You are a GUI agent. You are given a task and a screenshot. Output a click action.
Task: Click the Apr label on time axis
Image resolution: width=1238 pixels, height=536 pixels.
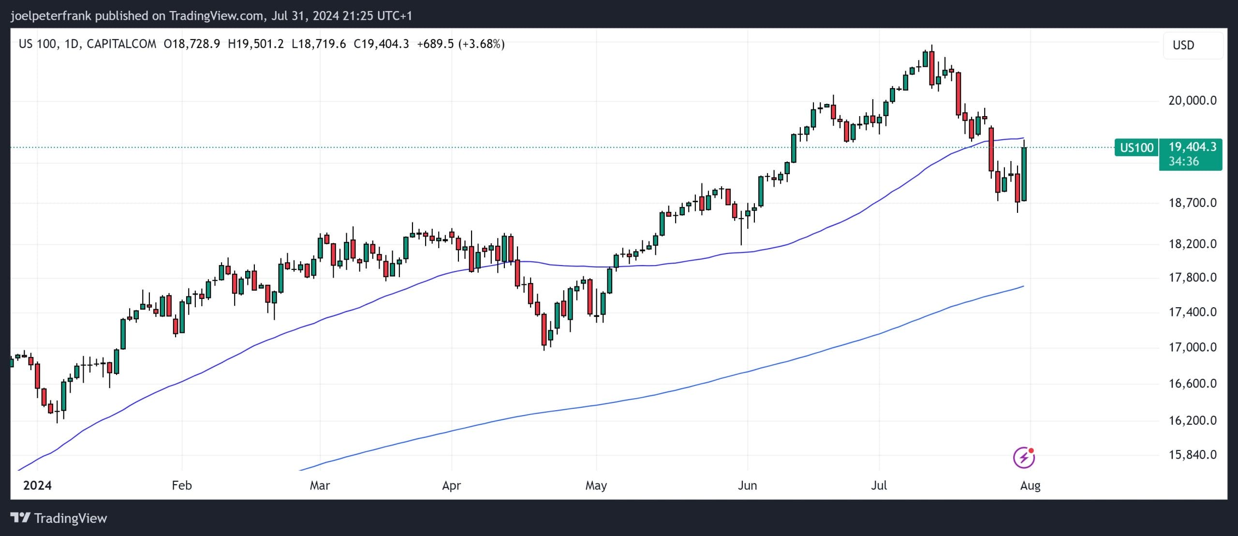(x=451, y=485)
